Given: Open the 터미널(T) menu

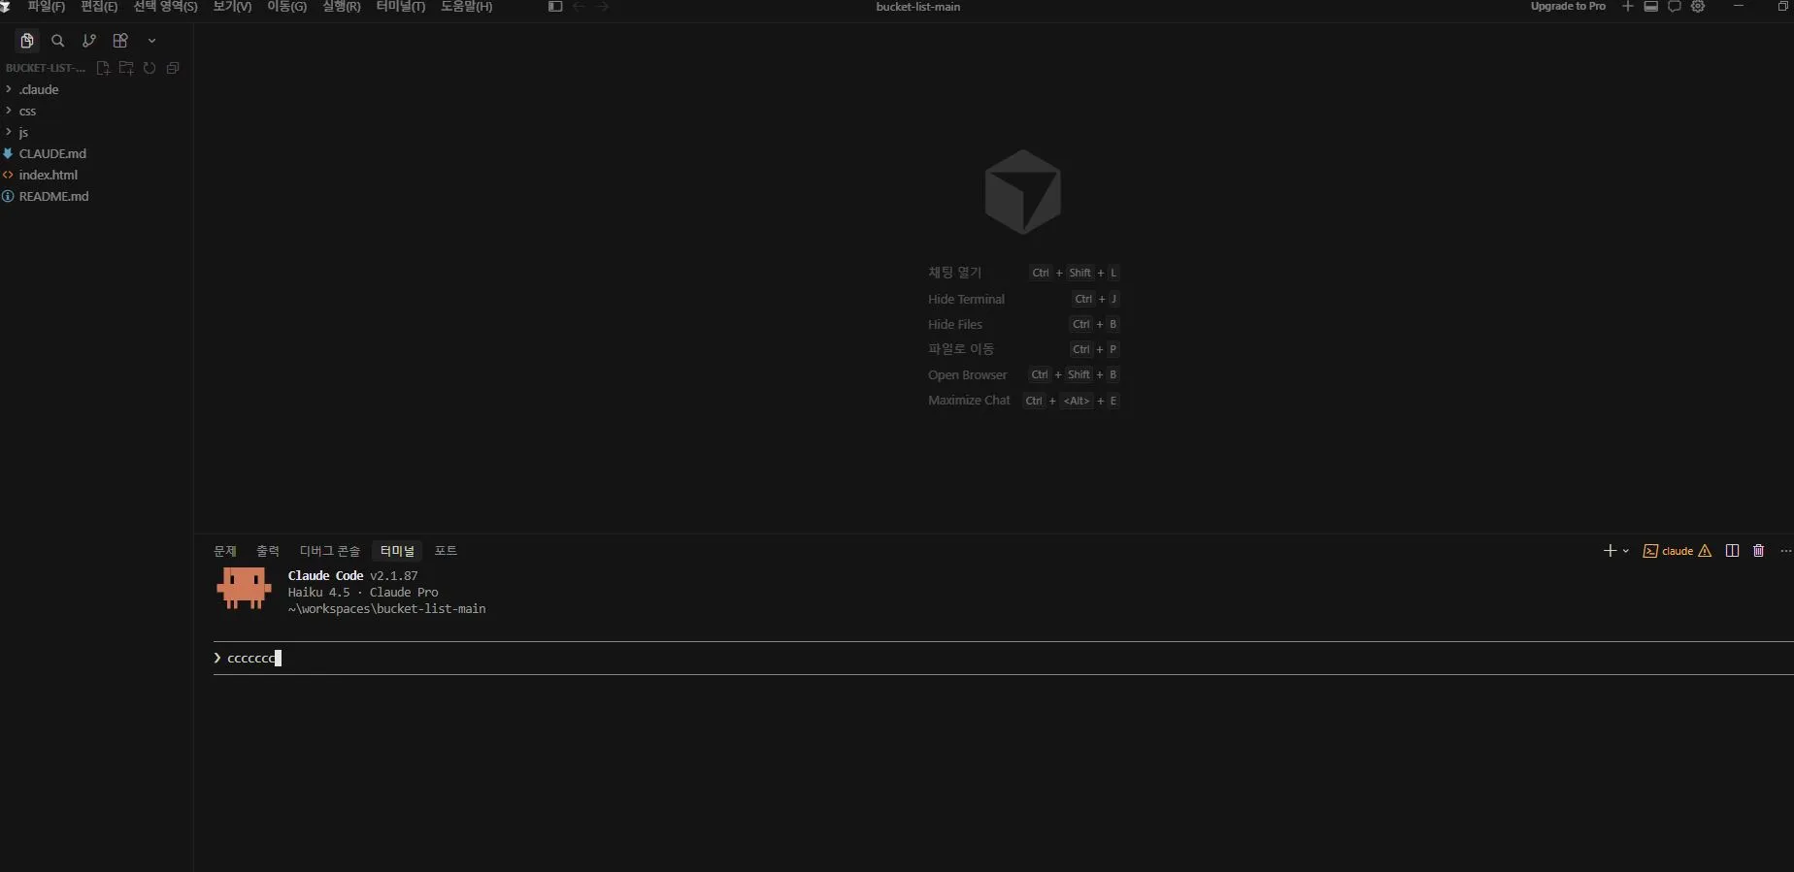Looking at the screenshot, I should [400, 7].
